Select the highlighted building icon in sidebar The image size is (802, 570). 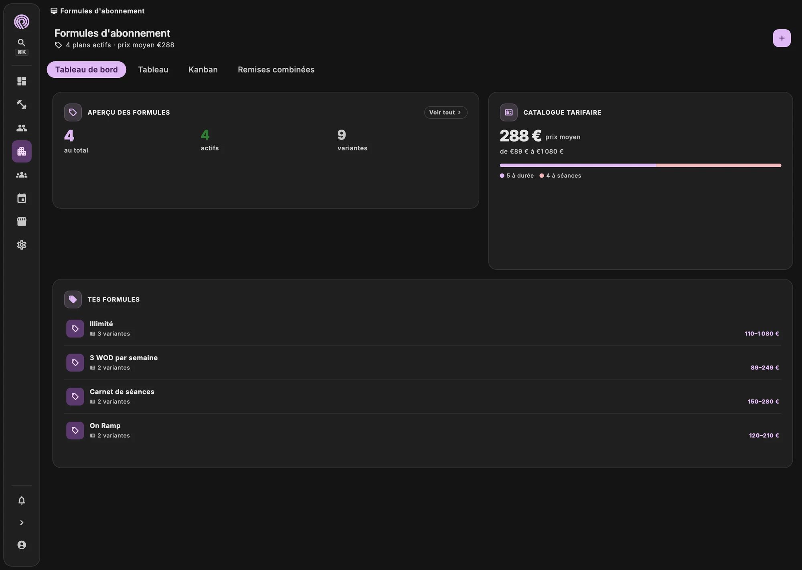point(22,152)
